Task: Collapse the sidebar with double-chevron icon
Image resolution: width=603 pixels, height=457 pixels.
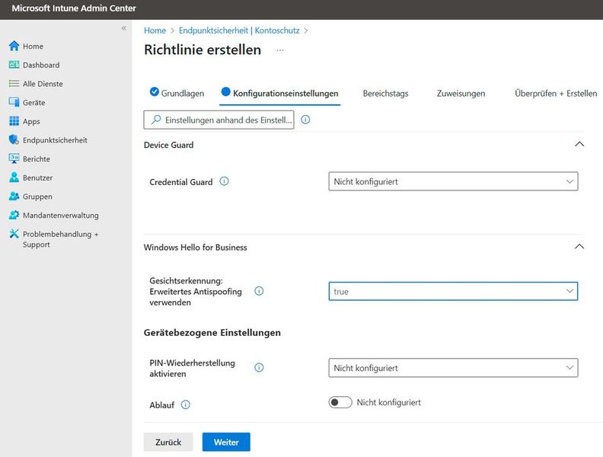Action: [x=124, y=28]
